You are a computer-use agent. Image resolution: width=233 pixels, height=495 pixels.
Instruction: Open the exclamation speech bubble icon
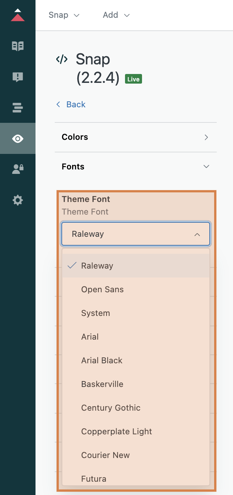click(x=18, y=77)
